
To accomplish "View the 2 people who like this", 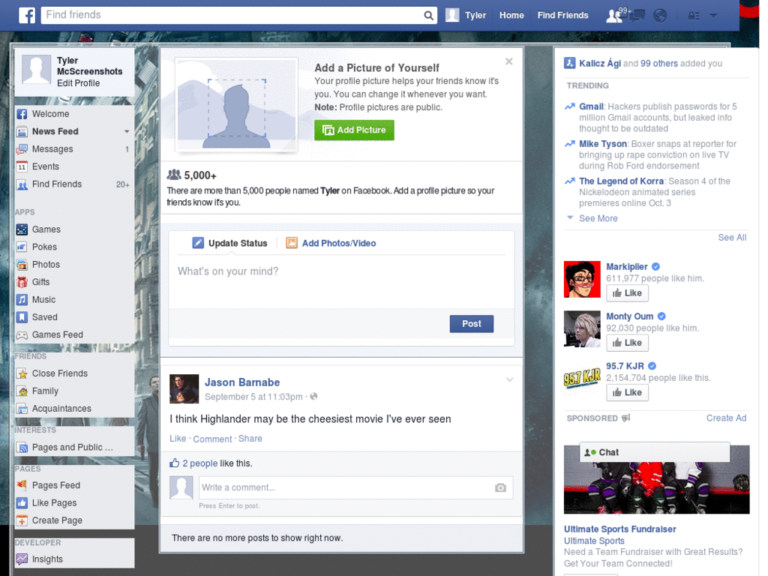I will (x=199, y=463).
